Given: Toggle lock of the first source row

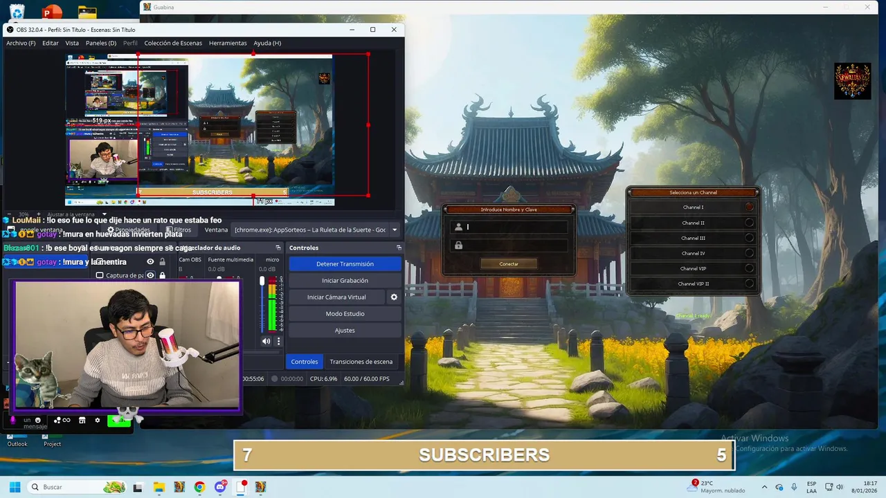Looking at the screenshot, I should [x=163, y=261].
